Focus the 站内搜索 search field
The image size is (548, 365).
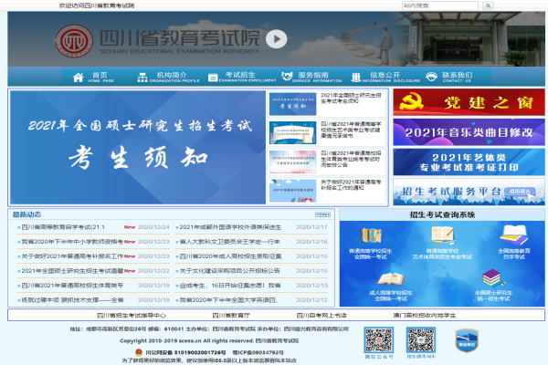pyautogui.click(x=440, y=5)
